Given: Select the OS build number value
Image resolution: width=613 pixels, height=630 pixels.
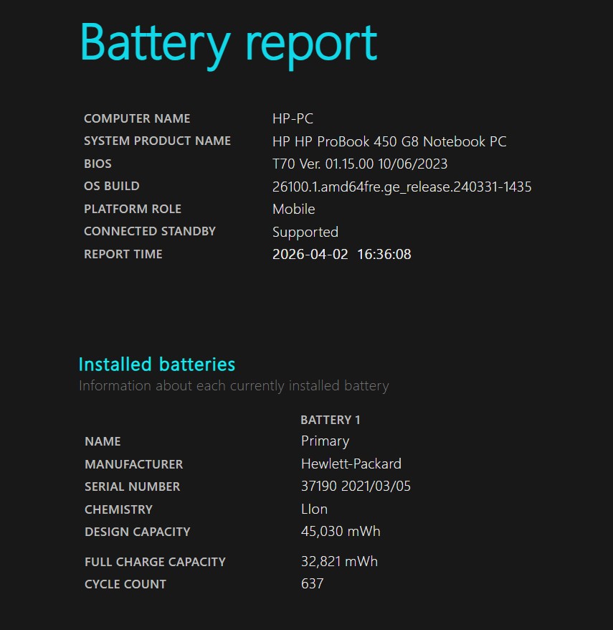Looking at the screenshot, I should 401,187.
